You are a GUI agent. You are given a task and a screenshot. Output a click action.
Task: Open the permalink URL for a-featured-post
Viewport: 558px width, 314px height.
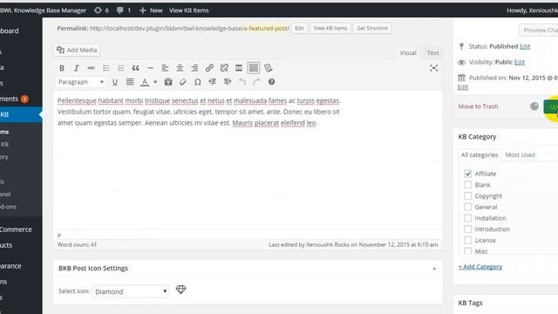tap(189, 28)
